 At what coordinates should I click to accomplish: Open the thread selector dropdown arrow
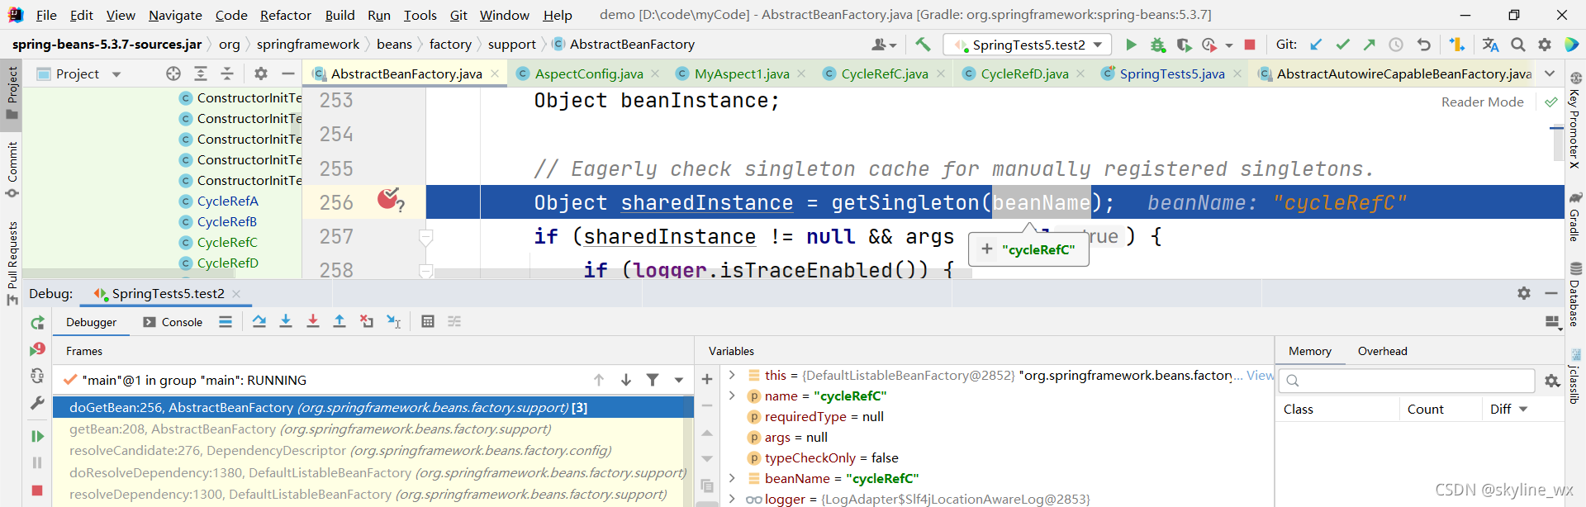pos(678,381)
